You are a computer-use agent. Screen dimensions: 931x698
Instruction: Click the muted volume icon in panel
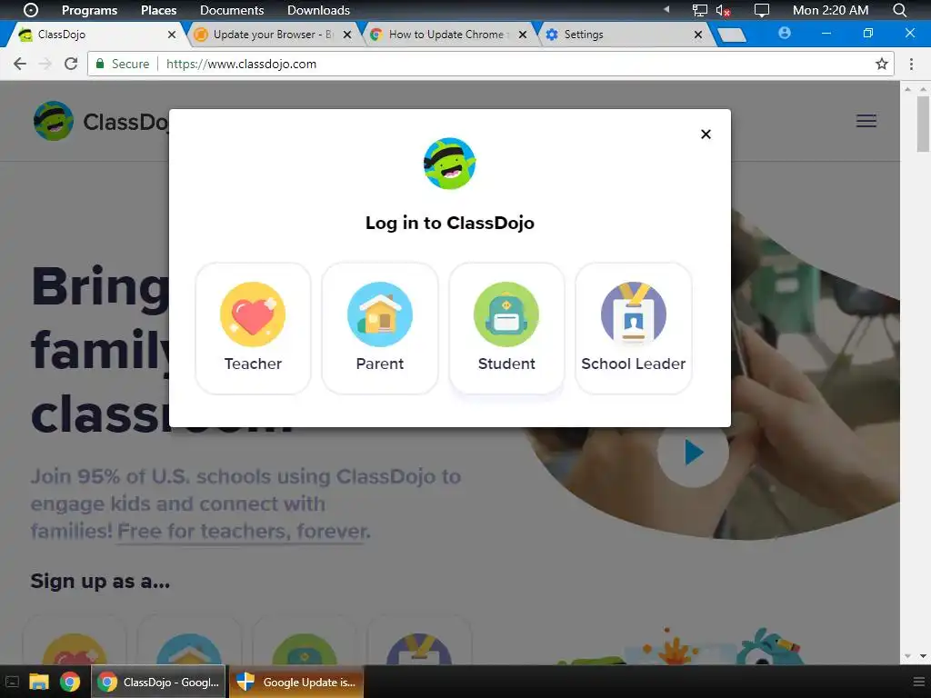(723, 10)
